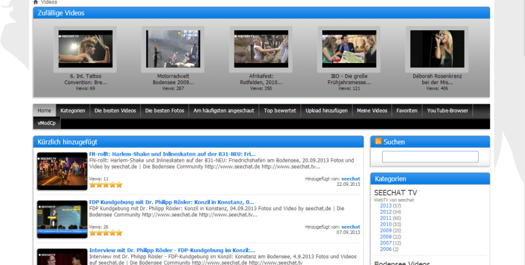This screenshot has height=265, width=525.
Task: Open the 2012 category link
Action: pos(386,212)
